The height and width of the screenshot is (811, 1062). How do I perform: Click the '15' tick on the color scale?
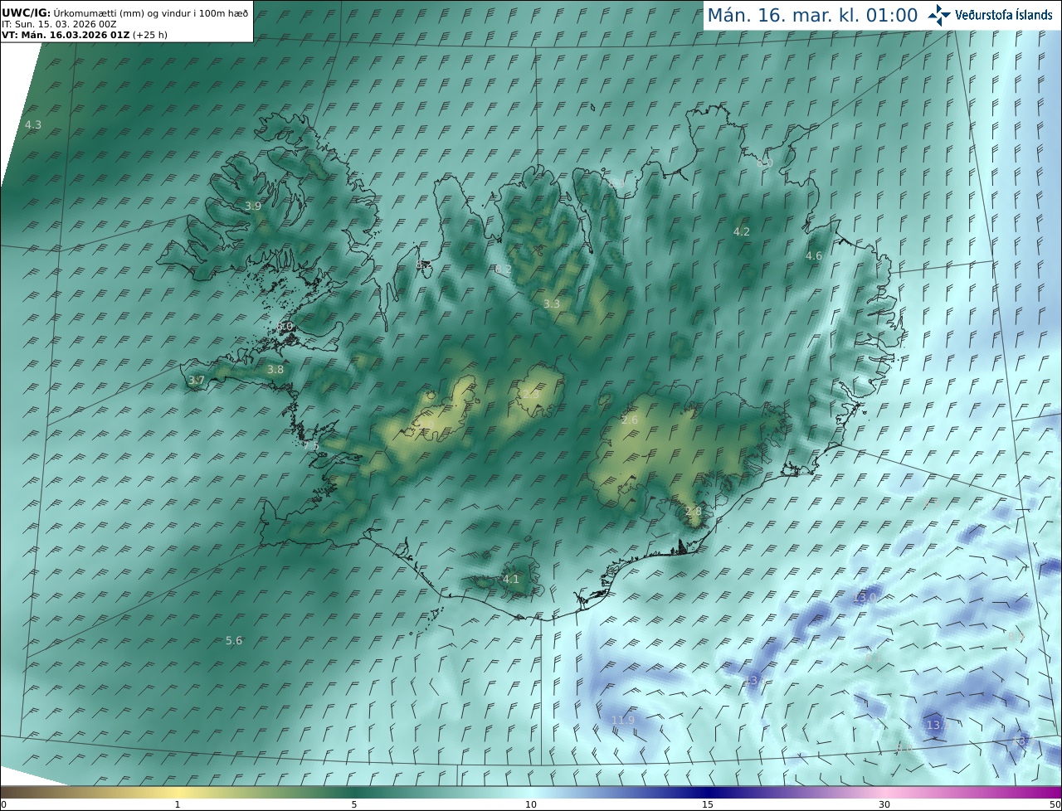708,804
